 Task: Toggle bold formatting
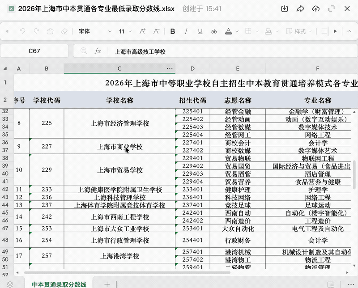click(x=173, y=31)
